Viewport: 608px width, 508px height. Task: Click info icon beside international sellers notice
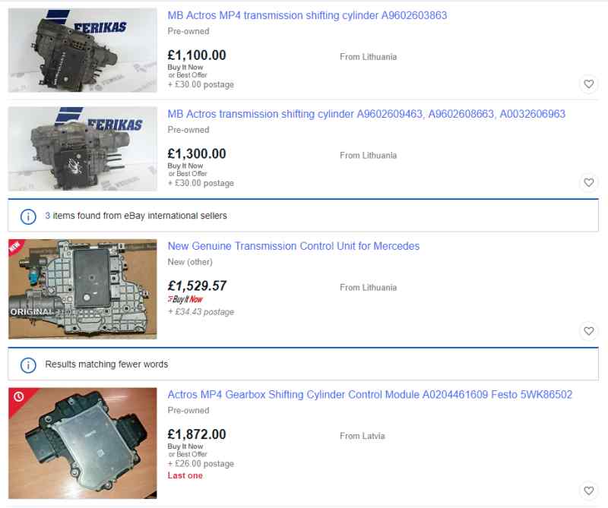[x=28, y=216]
